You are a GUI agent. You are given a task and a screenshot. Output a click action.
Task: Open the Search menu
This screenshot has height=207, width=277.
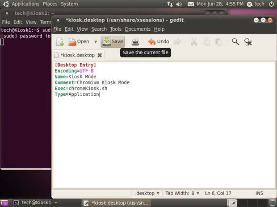tap(99, 29)
